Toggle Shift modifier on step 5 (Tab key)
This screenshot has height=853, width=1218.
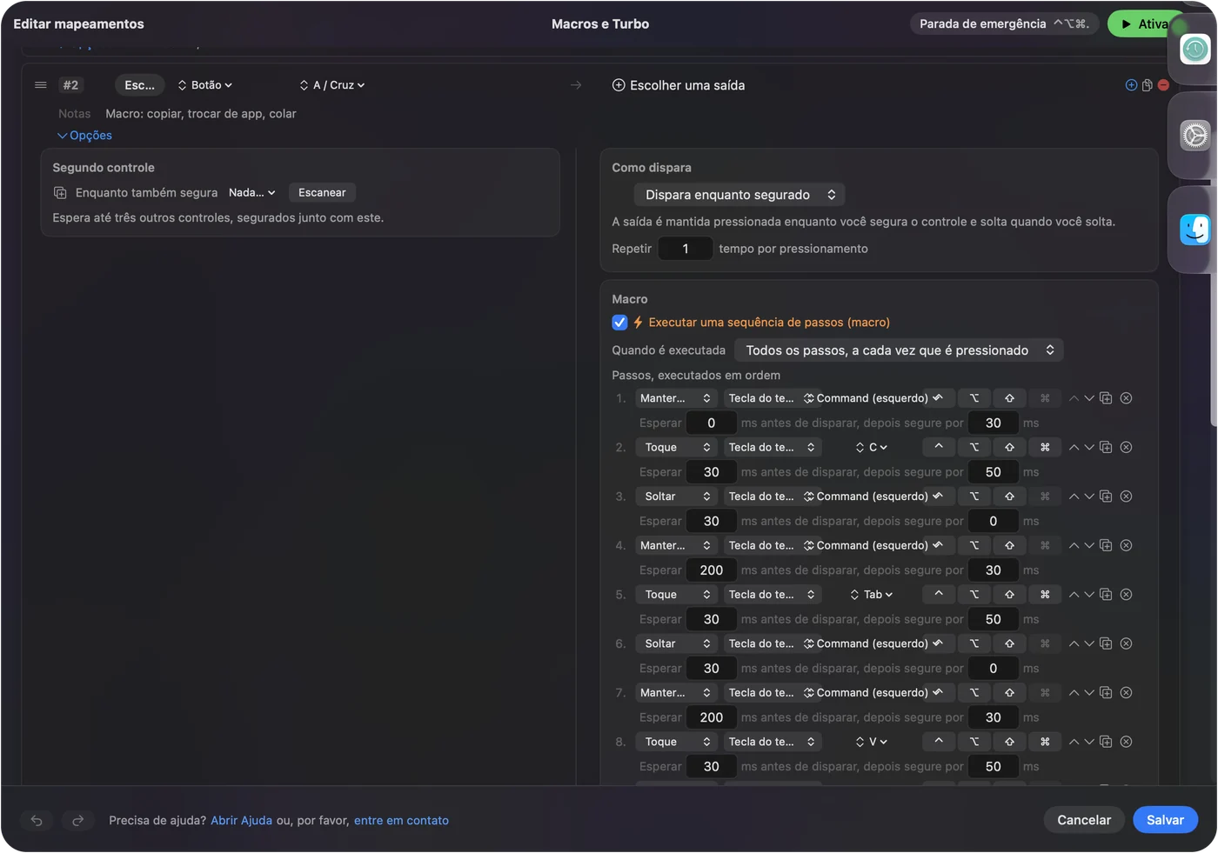(x=1009, y=595)
